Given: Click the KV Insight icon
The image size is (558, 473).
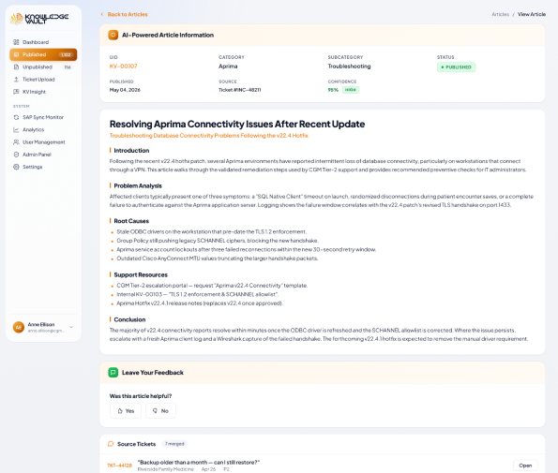Looking at the screenshot, I should [x=16, y=92].
